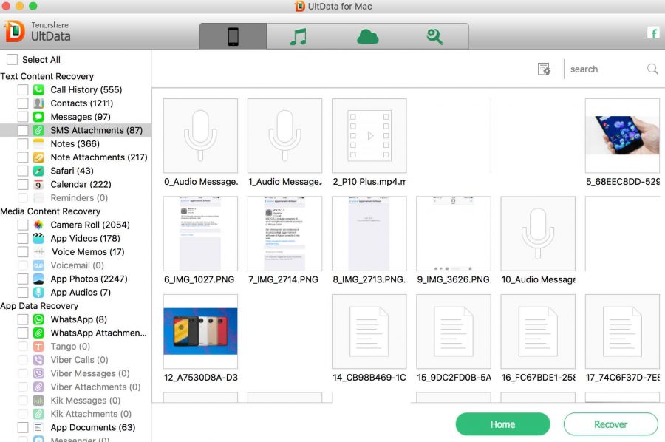Viewport: 665px width, 442px height.
Task: Tick the Select All checkbox
Action: click(x=12, y=59)
